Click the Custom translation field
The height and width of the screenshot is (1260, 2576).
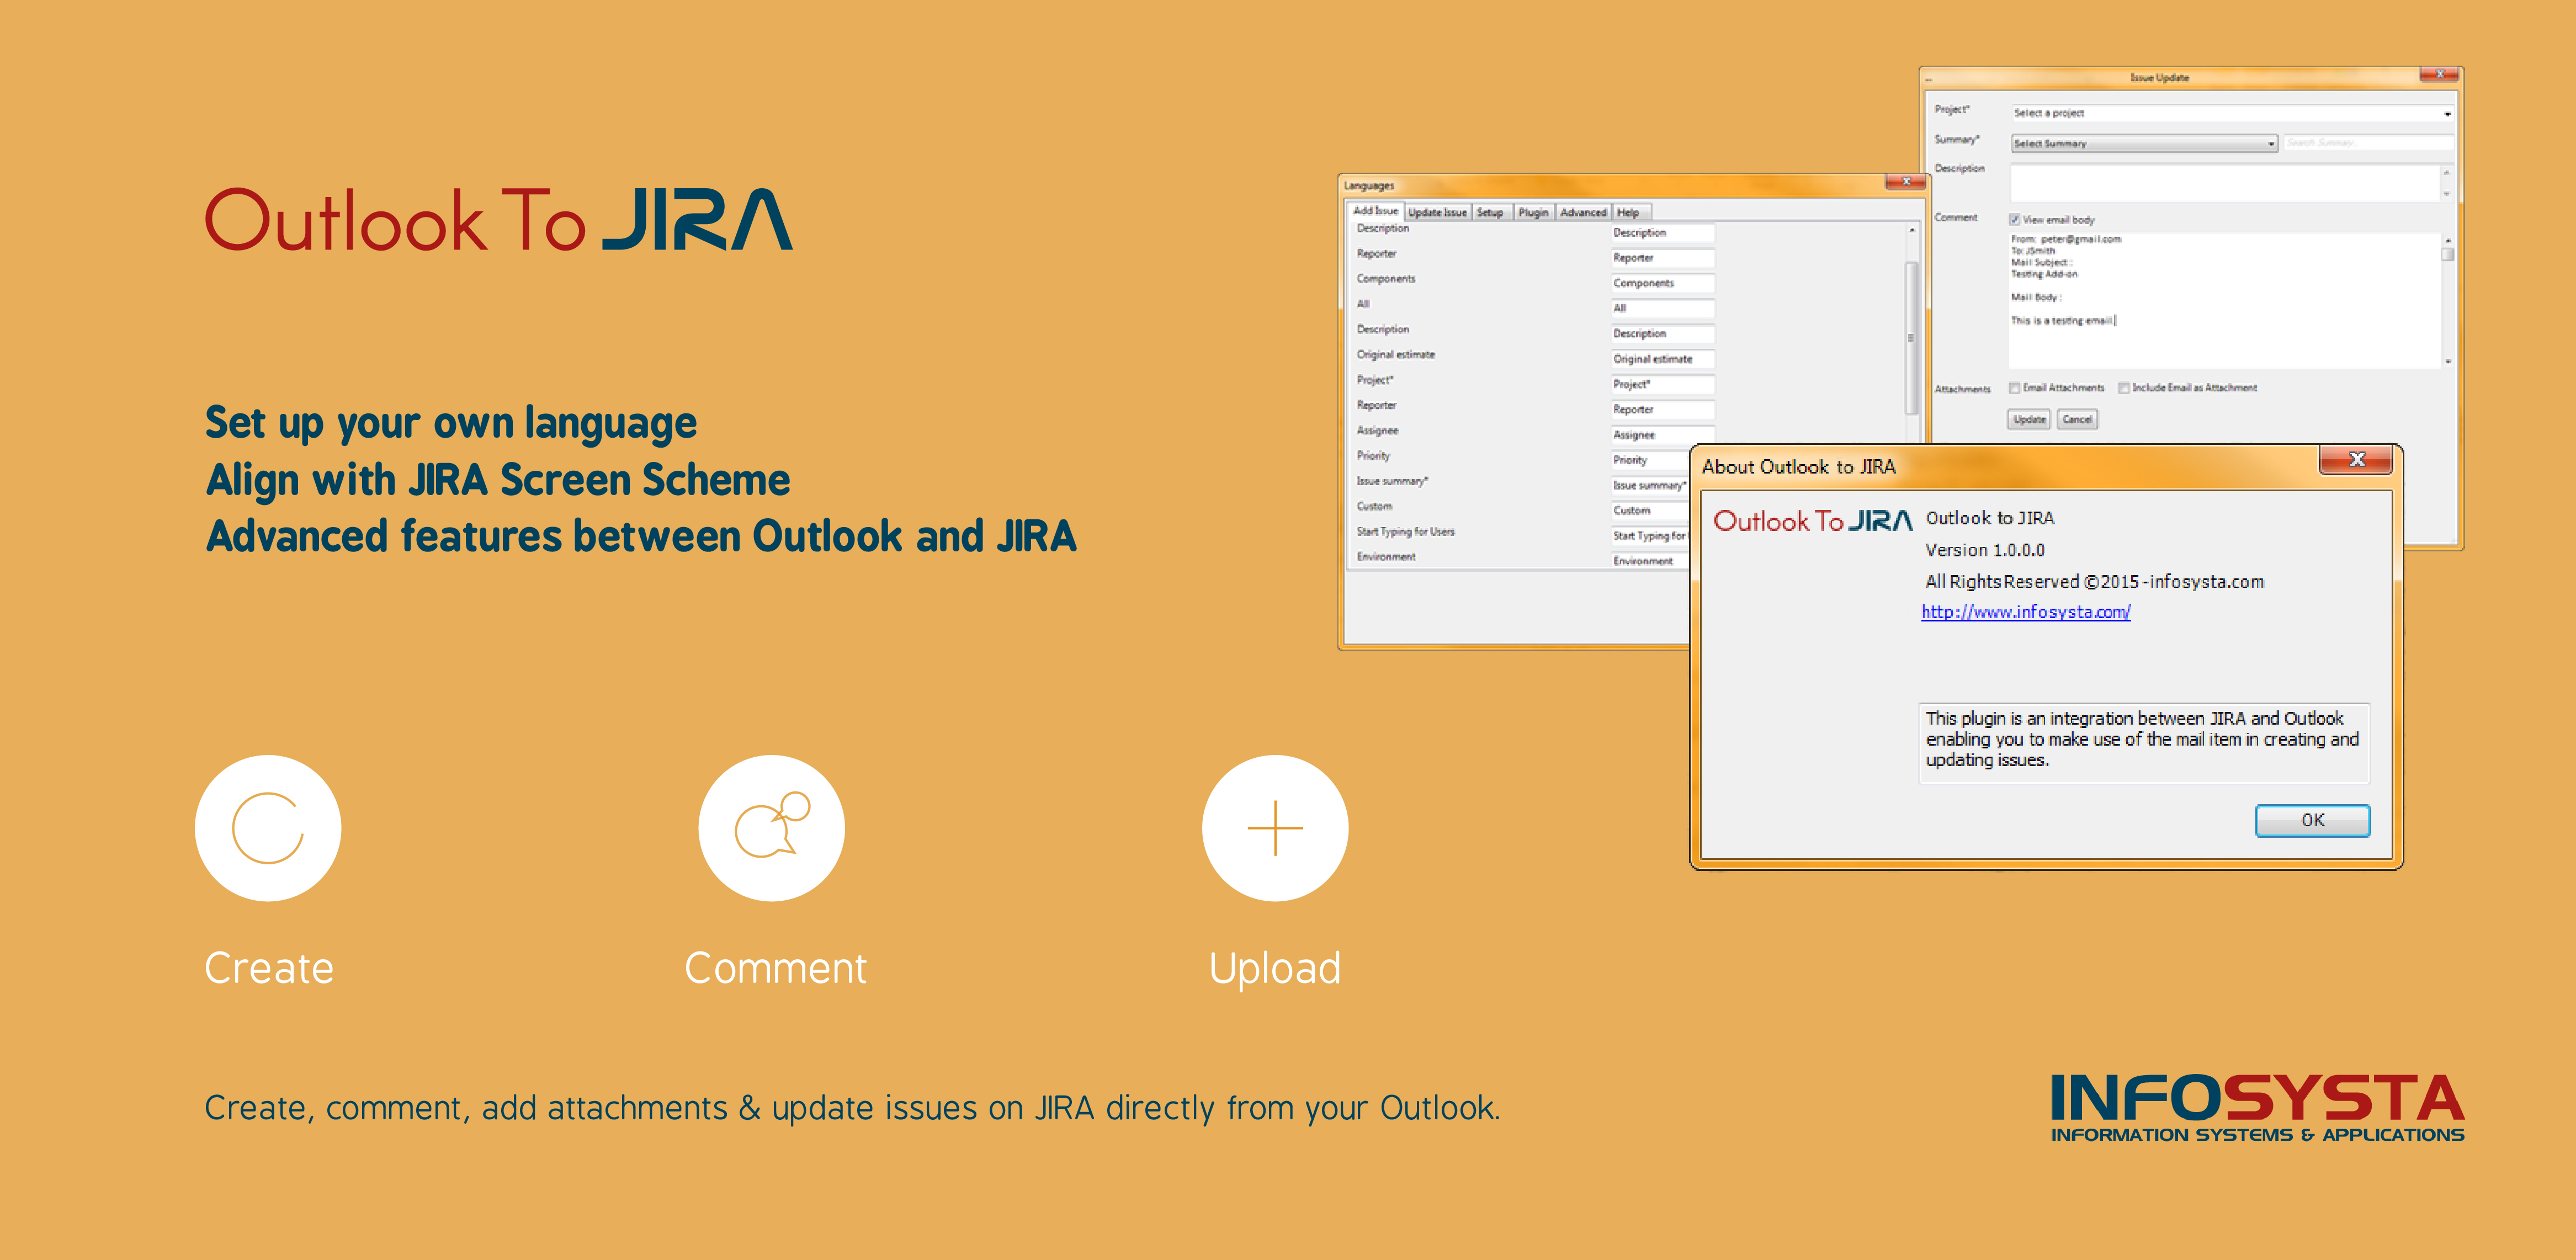click(1650, 510)
